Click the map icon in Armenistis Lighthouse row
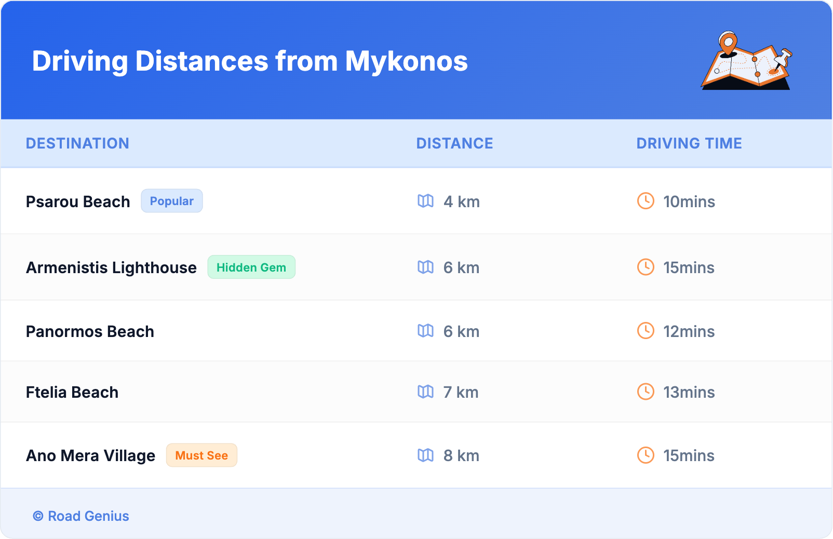 point(425,267)
